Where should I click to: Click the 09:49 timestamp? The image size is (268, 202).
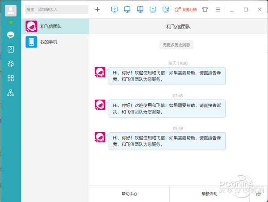(x=178, y=129)
